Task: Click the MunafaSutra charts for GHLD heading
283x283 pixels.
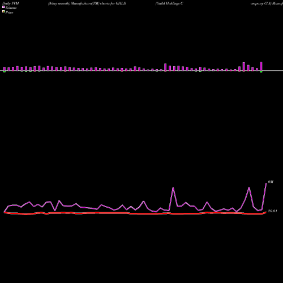Action: tap(87, 3)
